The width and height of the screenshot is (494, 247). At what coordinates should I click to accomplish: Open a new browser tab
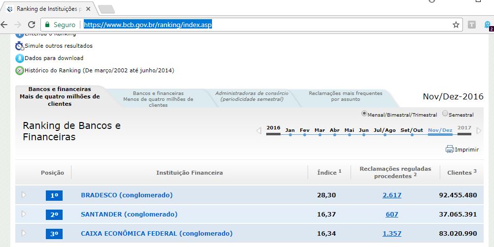click(106, 9)
